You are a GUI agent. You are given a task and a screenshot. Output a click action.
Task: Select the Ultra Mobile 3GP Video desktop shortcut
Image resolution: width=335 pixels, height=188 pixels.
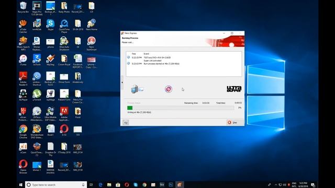coord(50,114)
